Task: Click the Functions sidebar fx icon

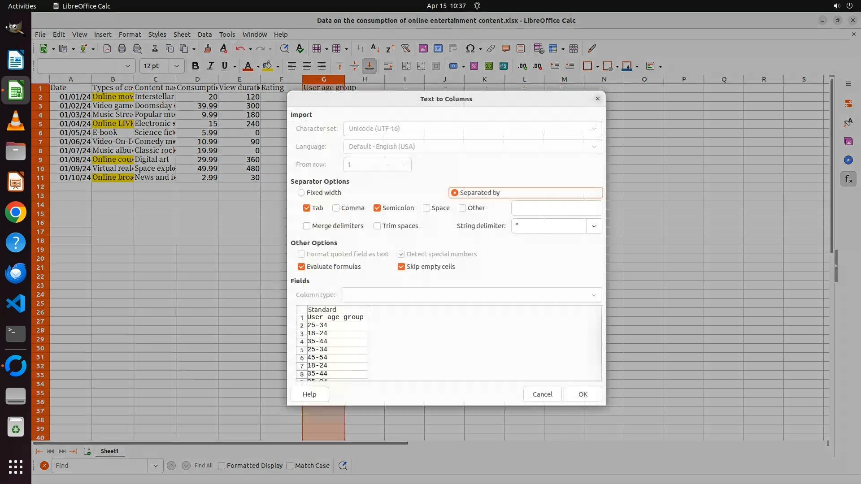Action: click(x=848, y=179)
